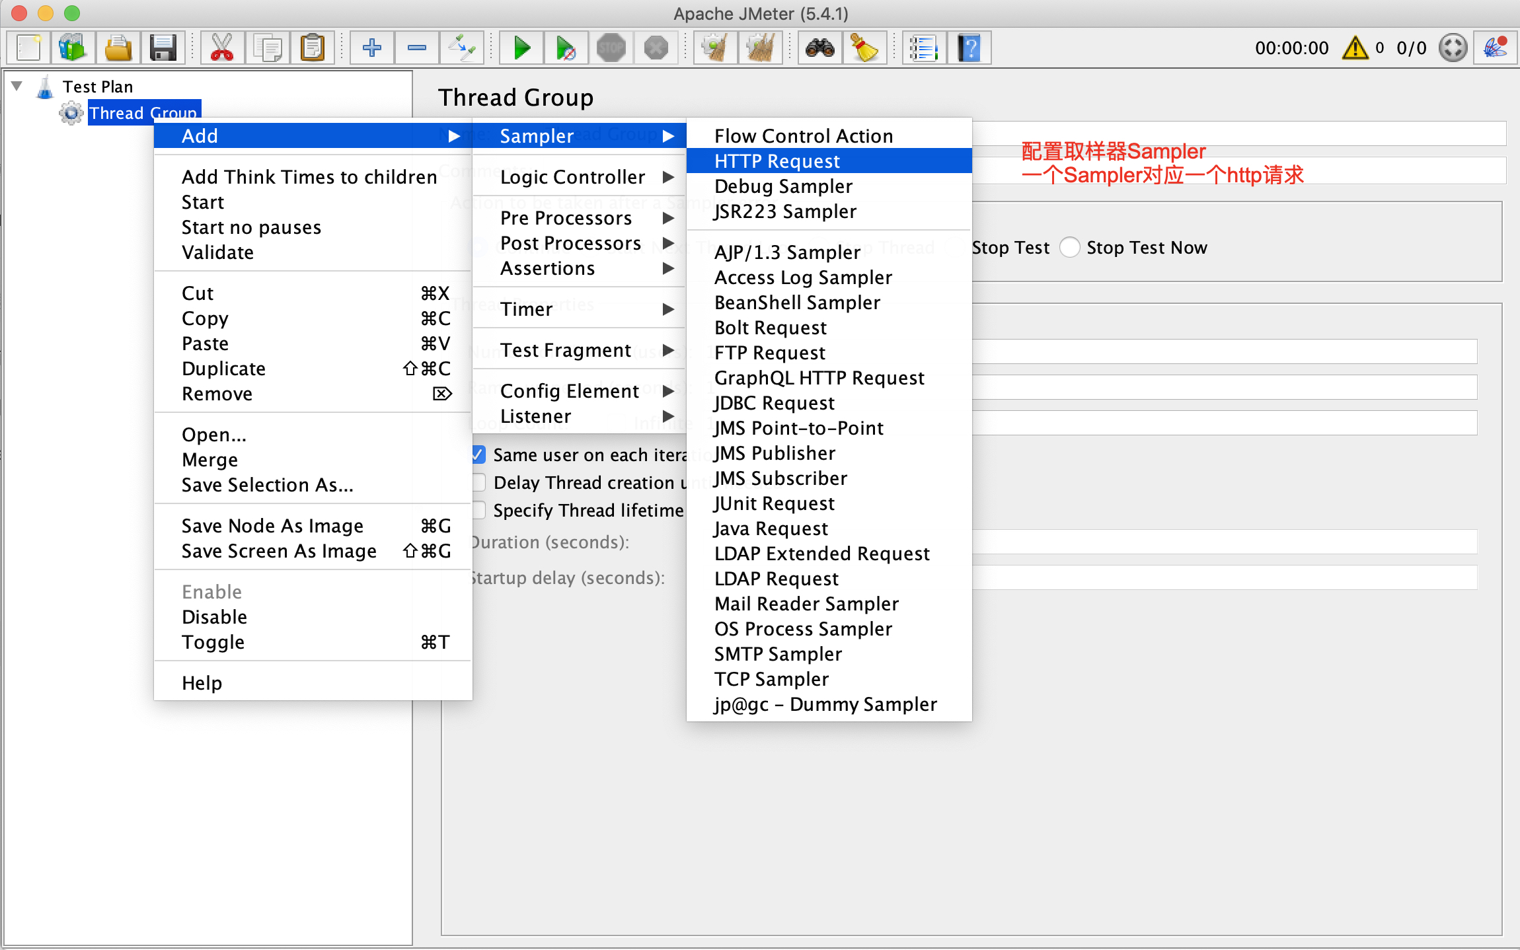Save the test plan
Viewport: 1520px width, 950px height.
[163, 47]
